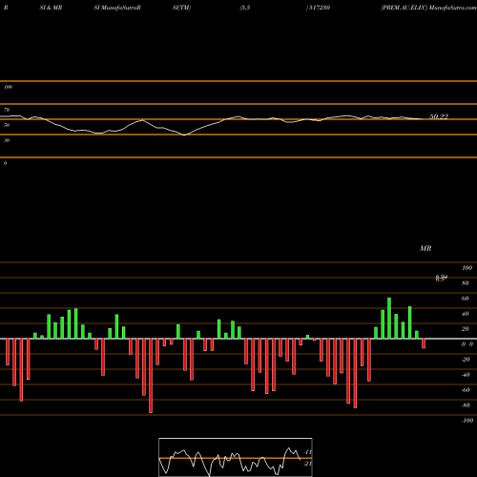Click the "SI MunafaSutraR" header text
This screenshot has width=477, height=477.
click(117, 8)
